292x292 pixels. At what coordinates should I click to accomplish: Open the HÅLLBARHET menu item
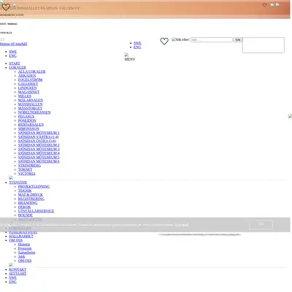(21, 236)
